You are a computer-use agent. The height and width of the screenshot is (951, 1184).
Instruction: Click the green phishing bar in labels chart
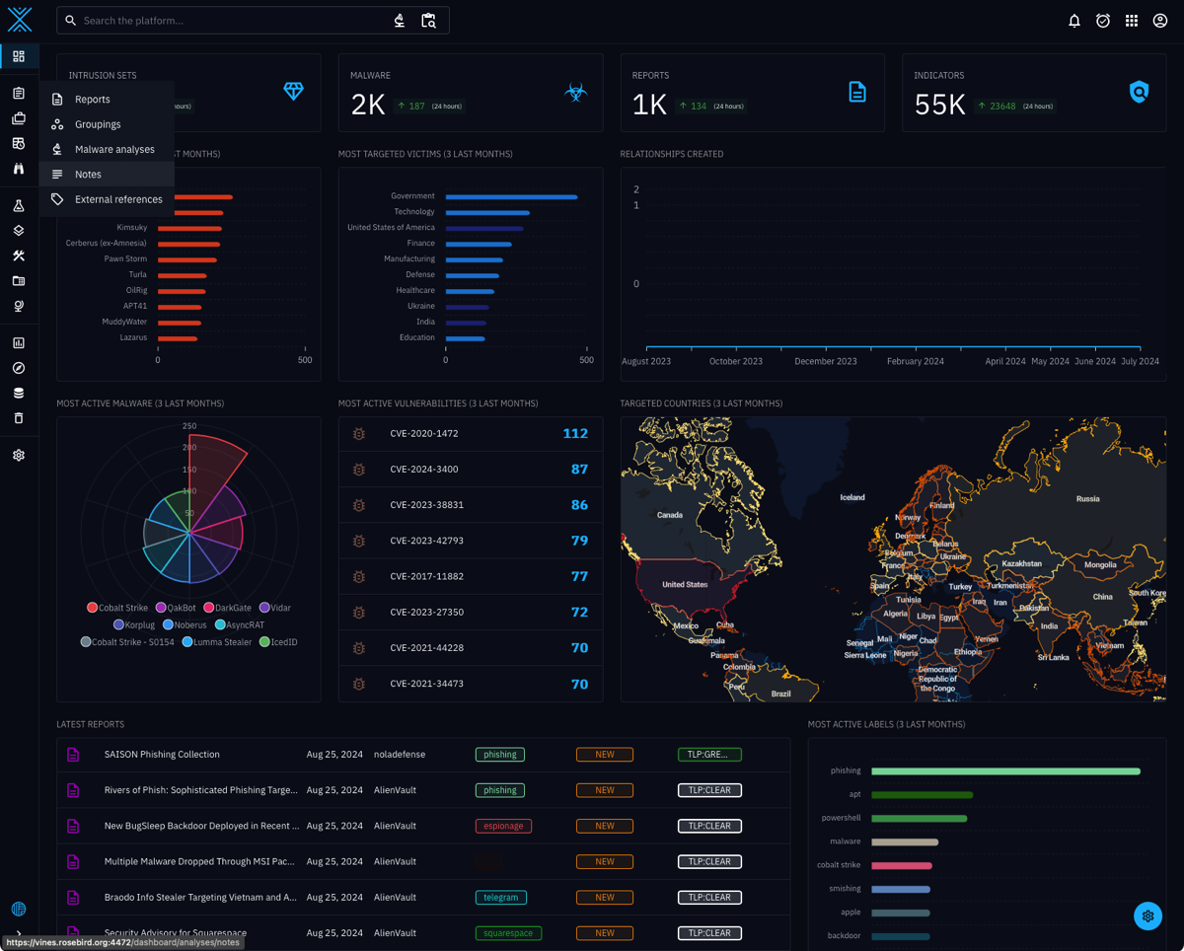(x=1005, y=771)
